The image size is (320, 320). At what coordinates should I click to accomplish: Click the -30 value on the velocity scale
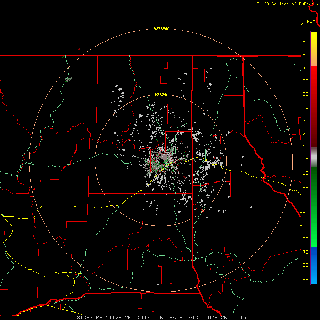pos(304,199)
